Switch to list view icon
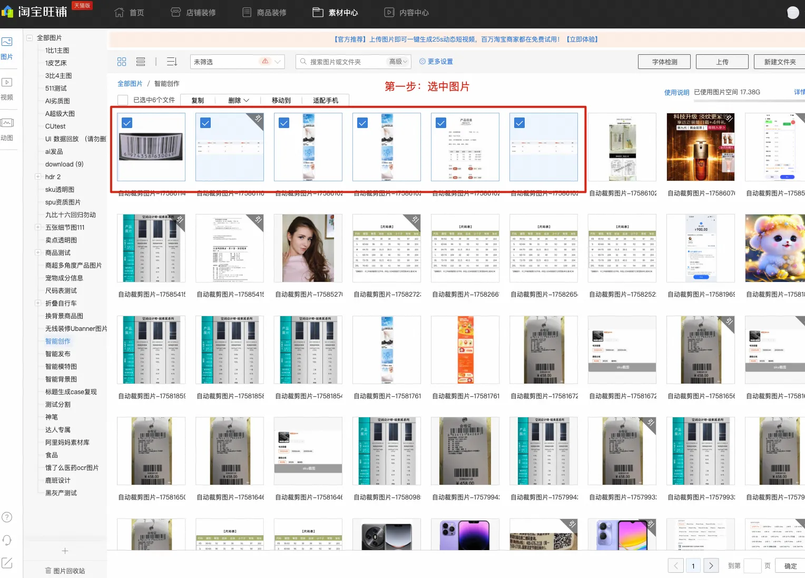 click(141, 62)
